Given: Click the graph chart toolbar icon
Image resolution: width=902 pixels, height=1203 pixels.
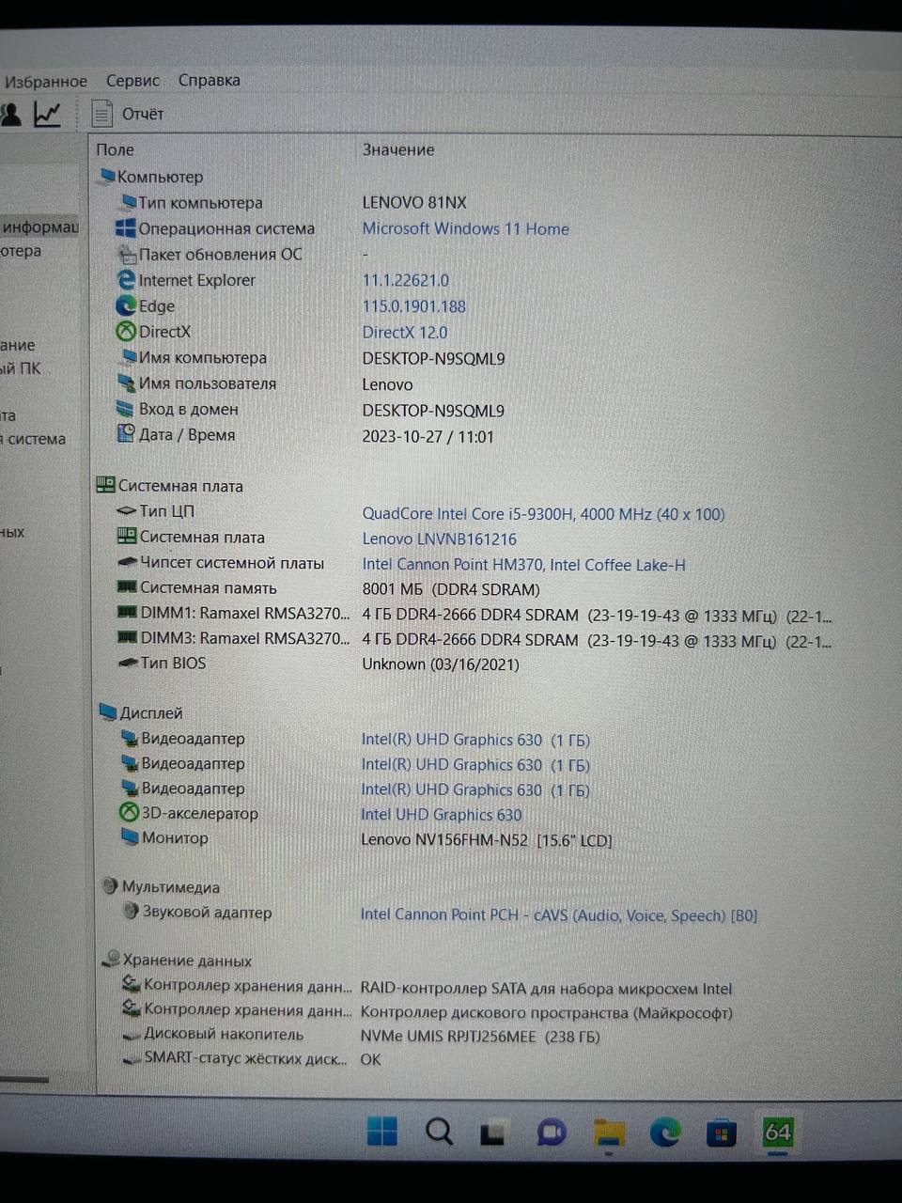Looking at the screenshot, I should (47, 114).
